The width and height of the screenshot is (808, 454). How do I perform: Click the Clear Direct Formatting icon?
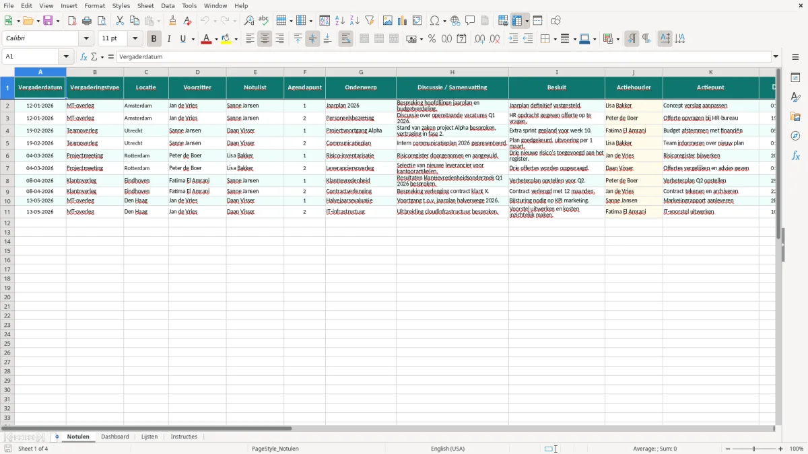point(188,21)
